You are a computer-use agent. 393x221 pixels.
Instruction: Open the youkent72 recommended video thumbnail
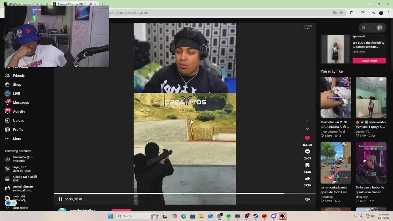pos(371,98)
